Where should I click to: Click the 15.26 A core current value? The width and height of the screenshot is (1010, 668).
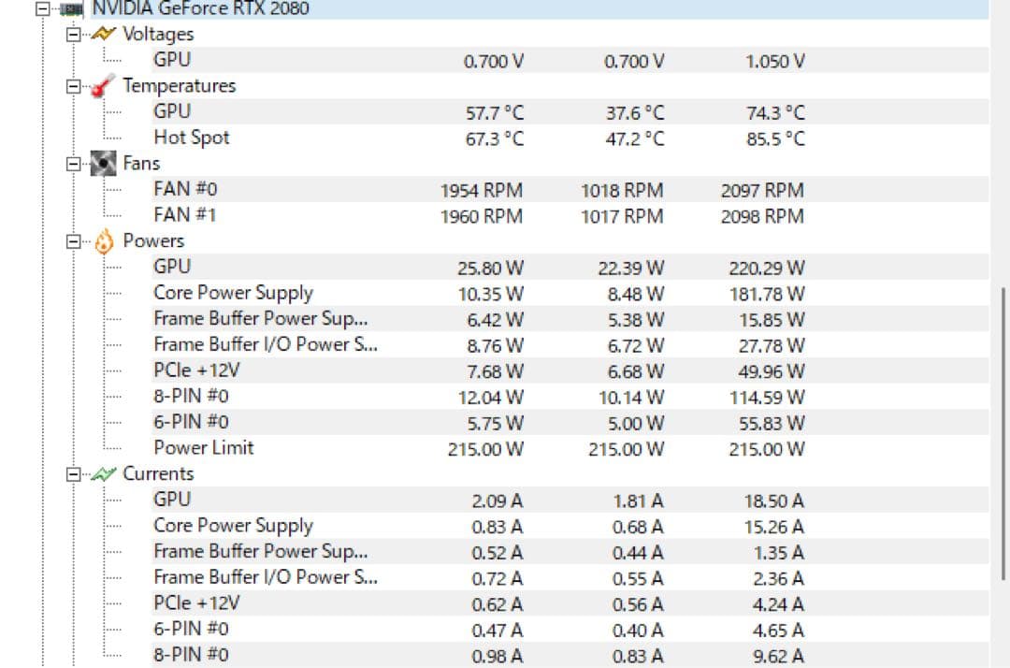773,527
